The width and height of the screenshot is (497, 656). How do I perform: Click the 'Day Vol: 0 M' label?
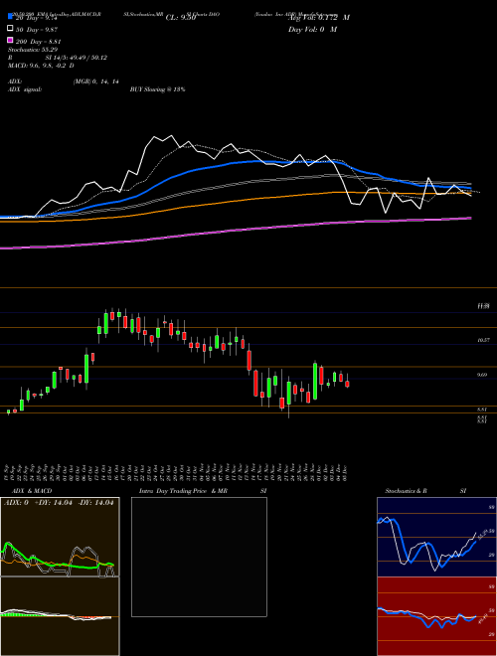pyautogui.click(x=312, y=29)
